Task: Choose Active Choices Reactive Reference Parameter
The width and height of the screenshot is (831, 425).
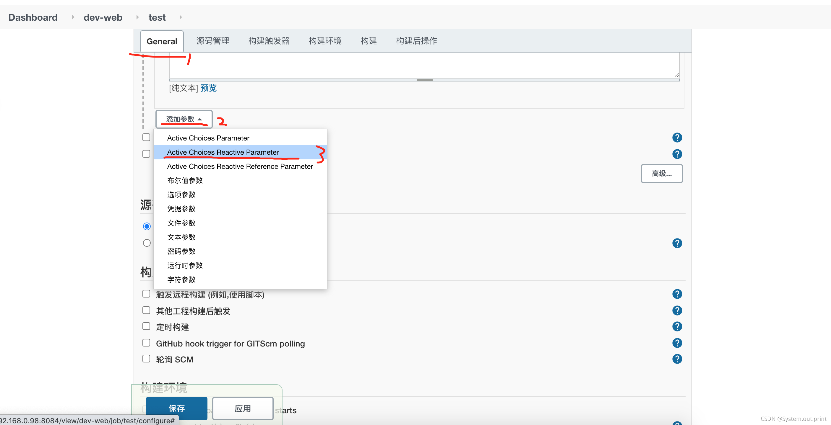Action: [240, 166]
